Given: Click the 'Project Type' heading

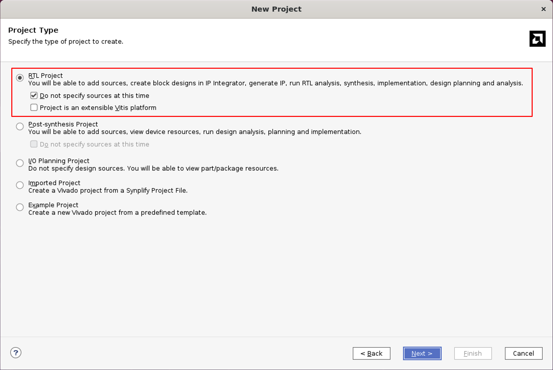Looking at the screenshot, I should coord(33,30).
